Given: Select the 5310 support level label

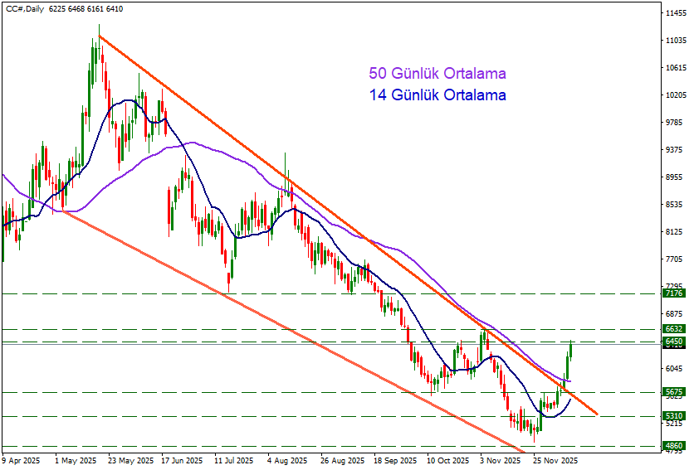Looking at the screenshot, I should [x=673, y=416].
